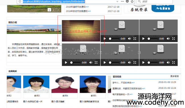
Task: Open the 更多留言 link
Action: [174, 76]
